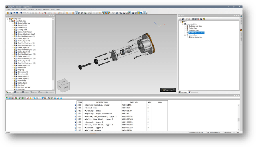The width and height of the screenshot is (256, 147).
Task: Click the Undo arrow icon
Action: pyautogui.click(x=21, y=13)
